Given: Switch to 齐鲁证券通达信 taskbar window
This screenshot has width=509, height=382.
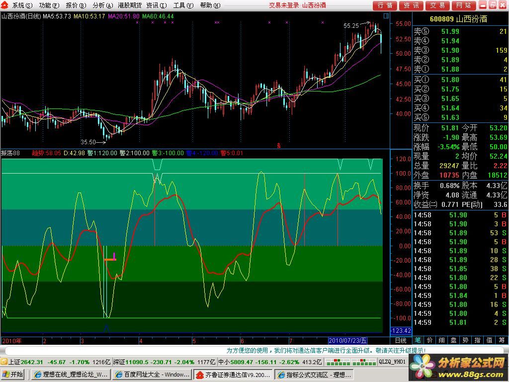Looking at the screenshot, I should [233, 375].
